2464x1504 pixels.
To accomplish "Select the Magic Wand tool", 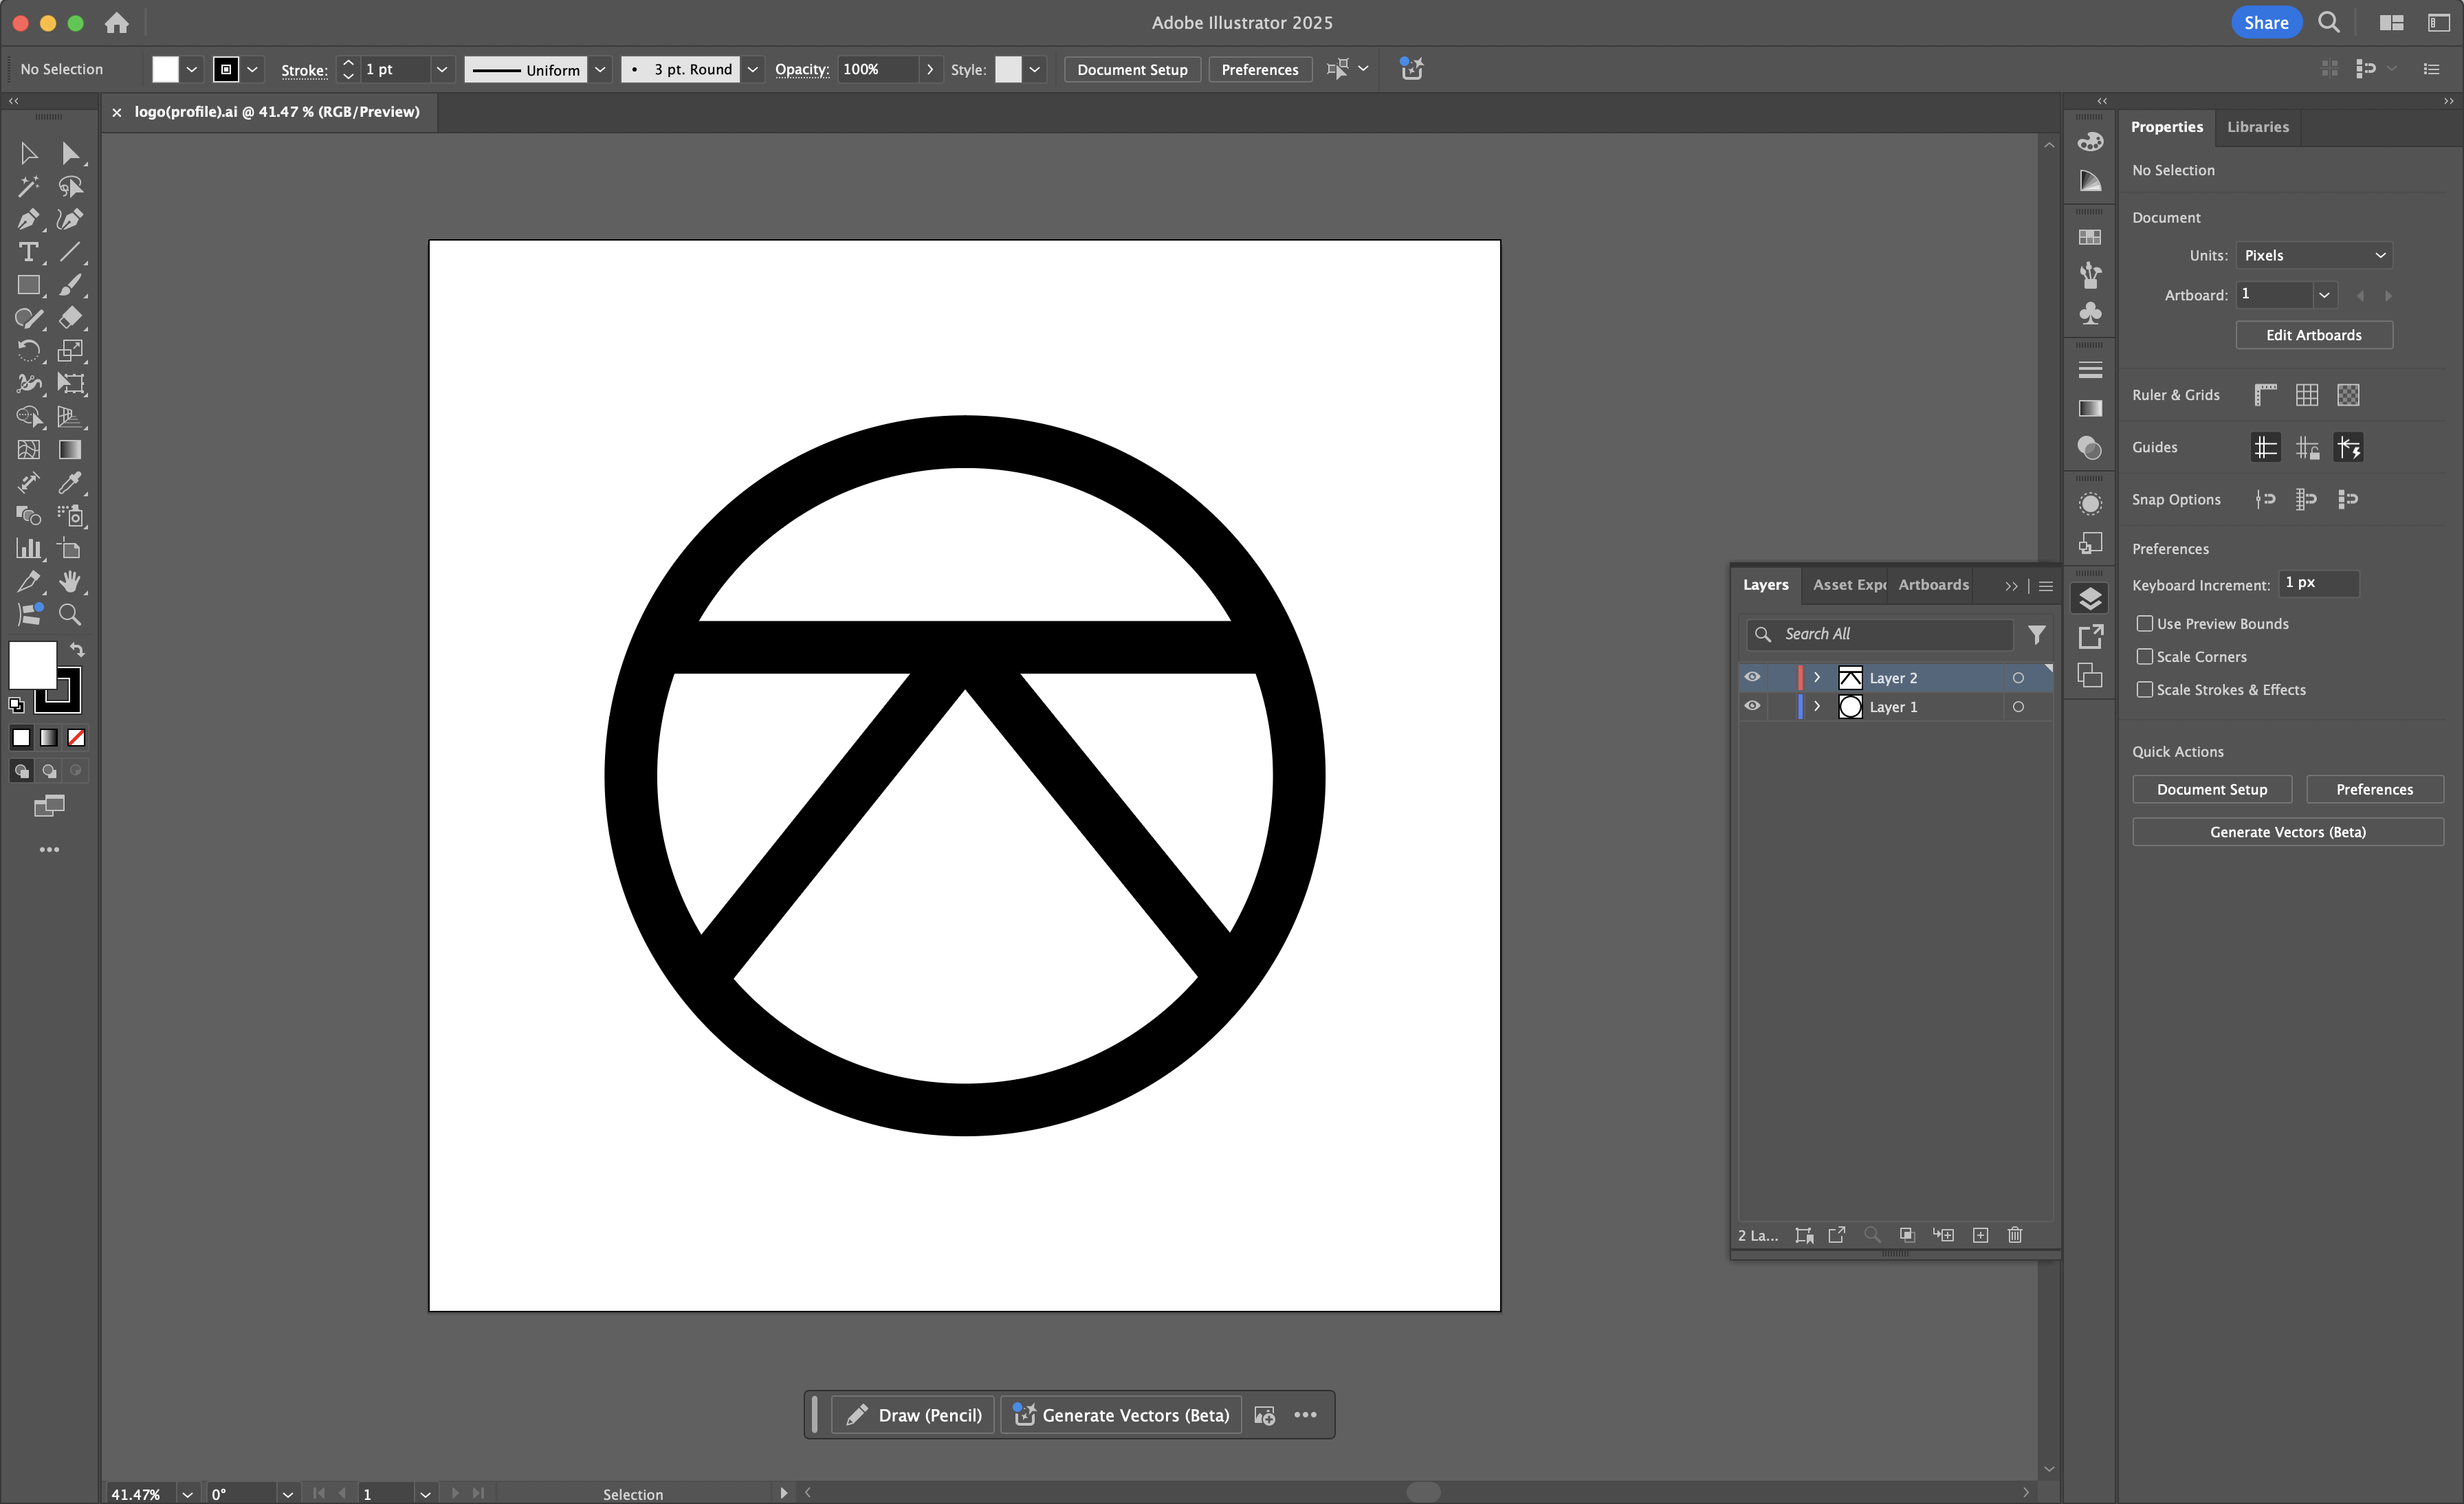I will pyautogui.click(x=28, y=186).
